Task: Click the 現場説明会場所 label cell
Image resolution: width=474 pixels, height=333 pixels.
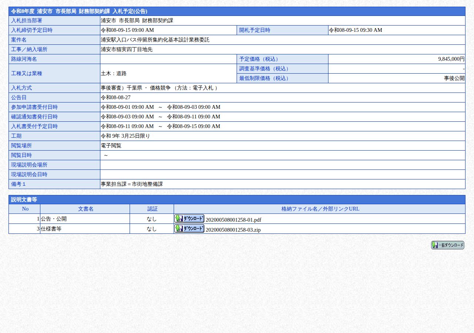Action: click(x=54, y=165)
